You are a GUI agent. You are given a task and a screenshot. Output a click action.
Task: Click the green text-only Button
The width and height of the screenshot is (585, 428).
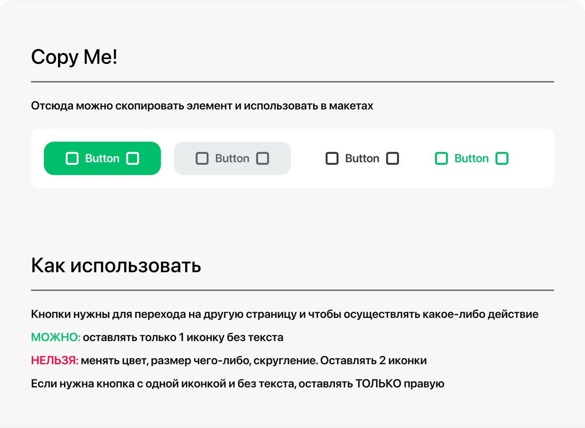coord(471,158)
